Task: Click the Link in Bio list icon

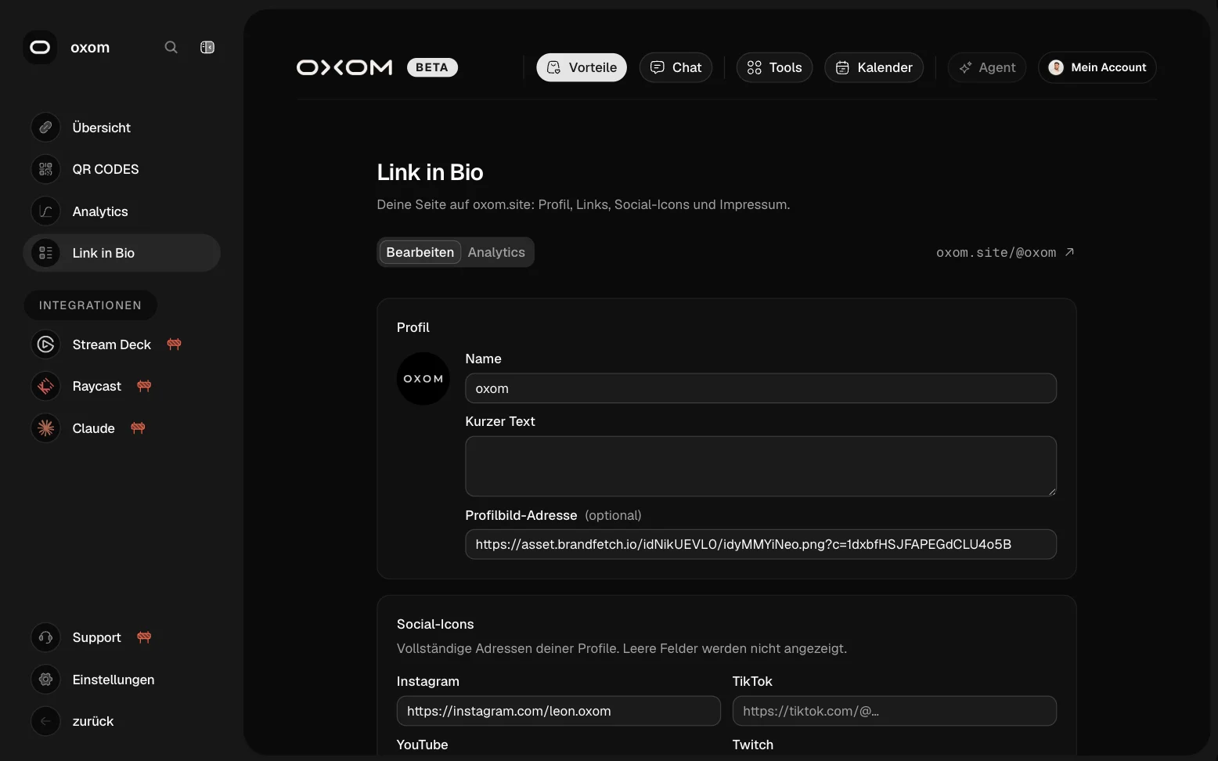Action: 45,253
